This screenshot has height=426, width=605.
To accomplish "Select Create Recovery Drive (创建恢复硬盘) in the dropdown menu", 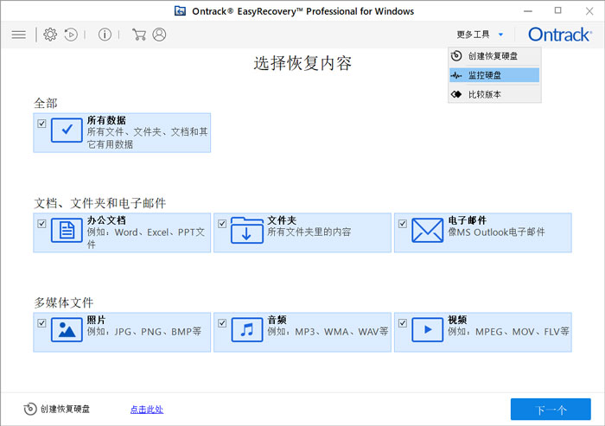I will click(x=493, y=56).
